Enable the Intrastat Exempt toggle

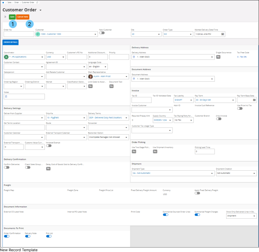49,146
